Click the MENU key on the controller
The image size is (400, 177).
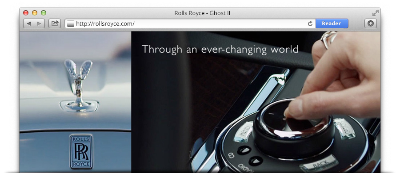[x=243, y=132]
